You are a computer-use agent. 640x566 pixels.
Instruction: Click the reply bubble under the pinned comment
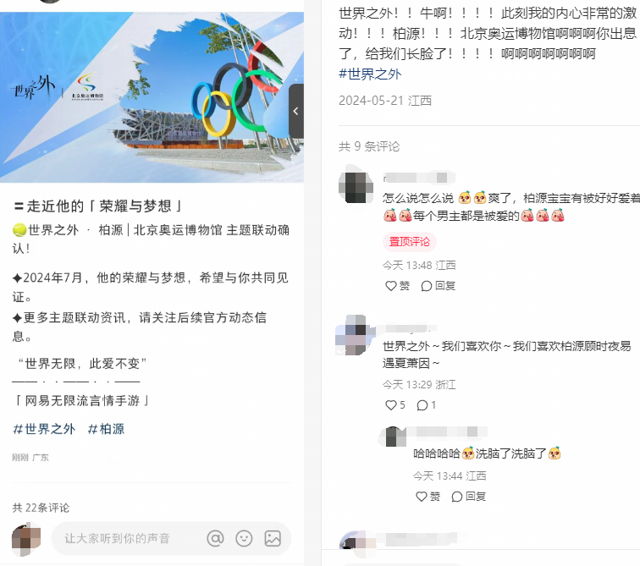(x=438, y=286)
